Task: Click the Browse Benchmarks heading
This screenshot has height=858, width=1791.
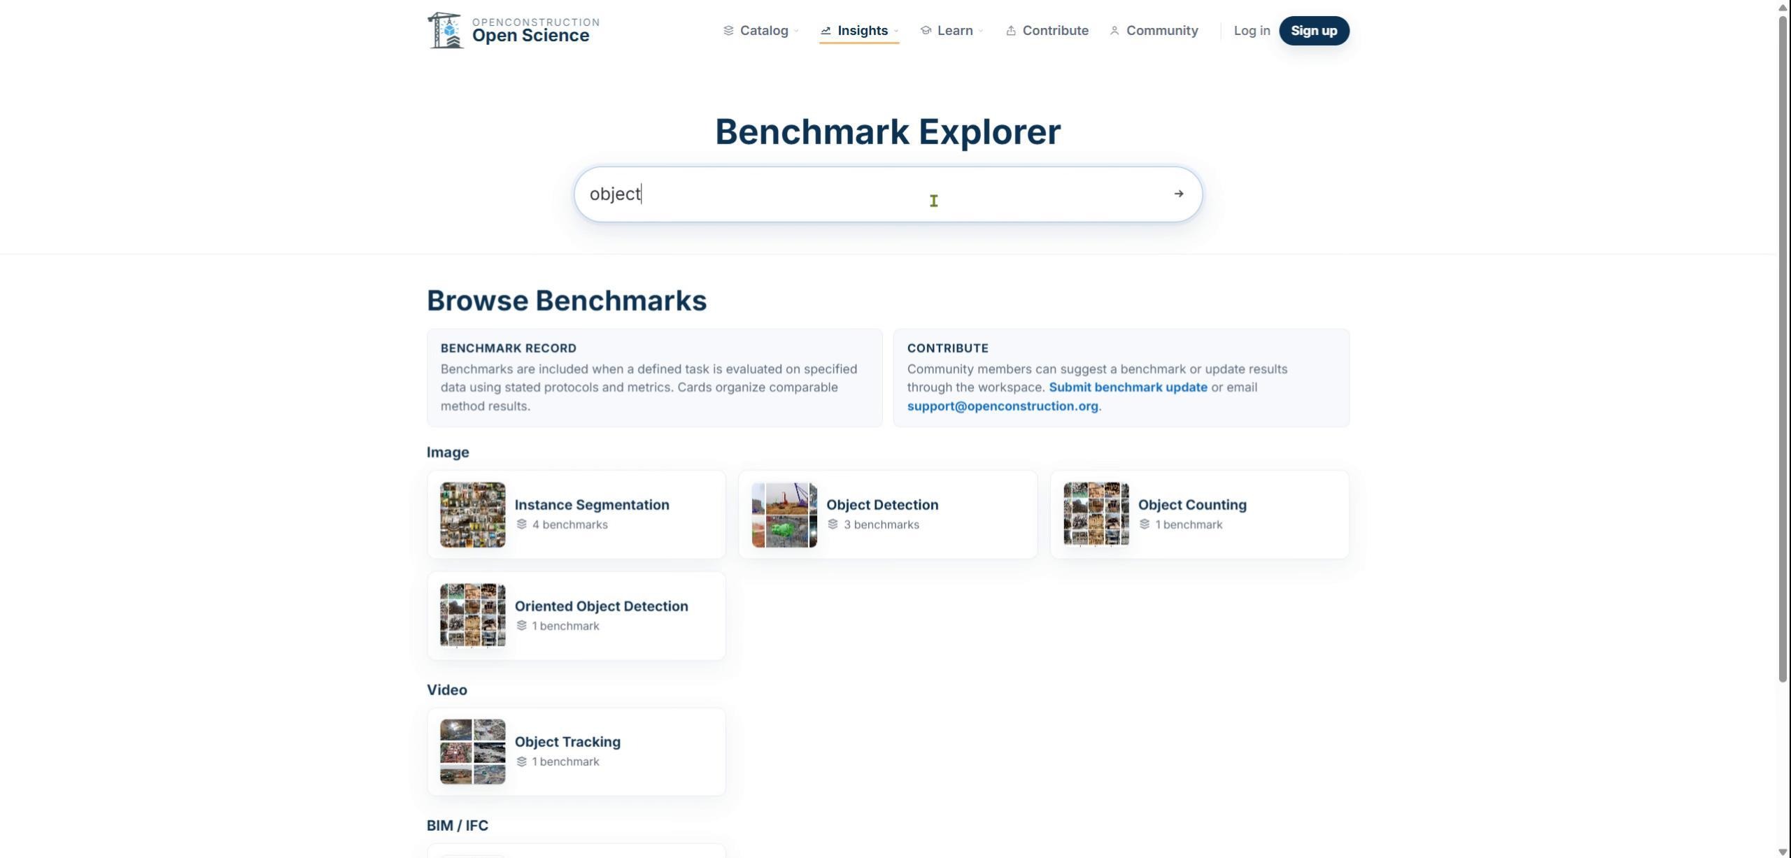Action: (x=567, y=301)
